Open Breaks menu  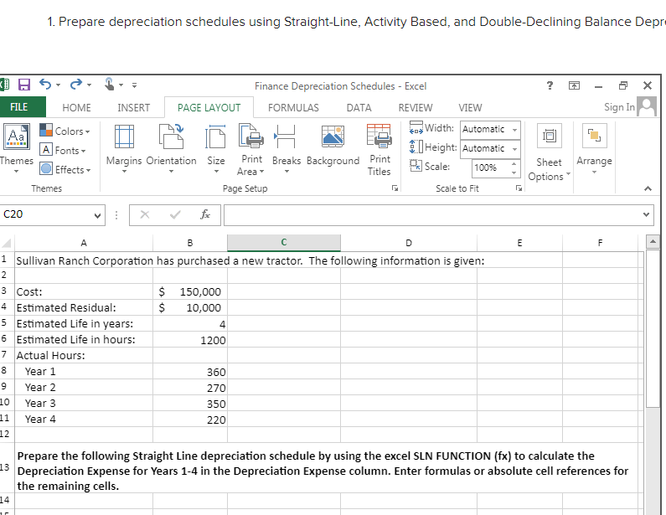287,149
